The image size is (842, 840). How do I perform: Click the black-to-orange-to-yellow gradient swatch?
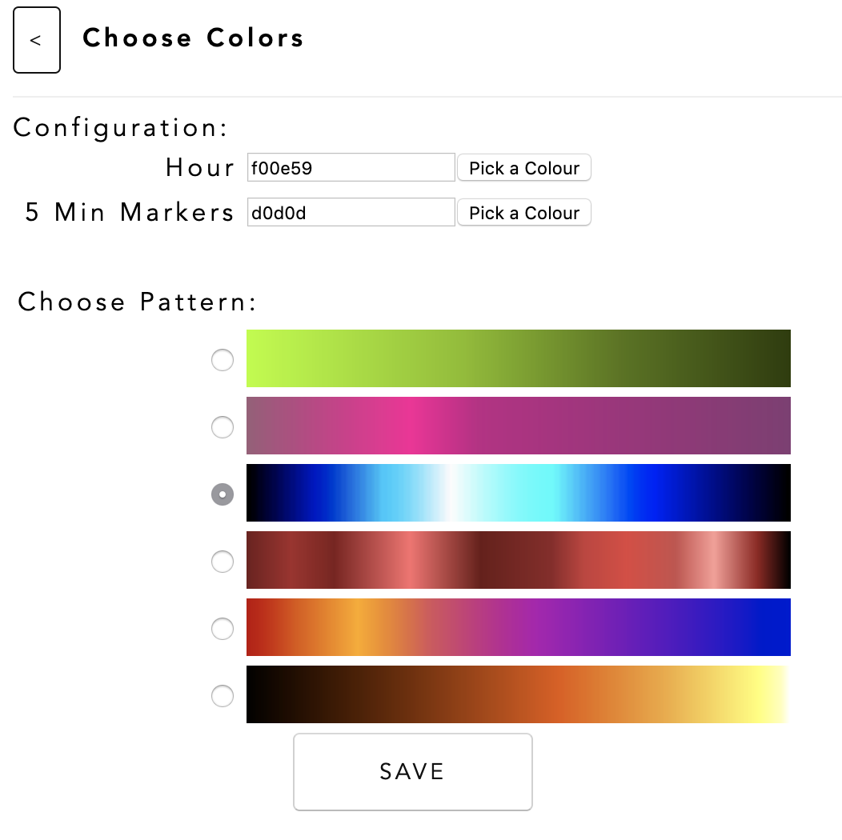pos(518,694)
